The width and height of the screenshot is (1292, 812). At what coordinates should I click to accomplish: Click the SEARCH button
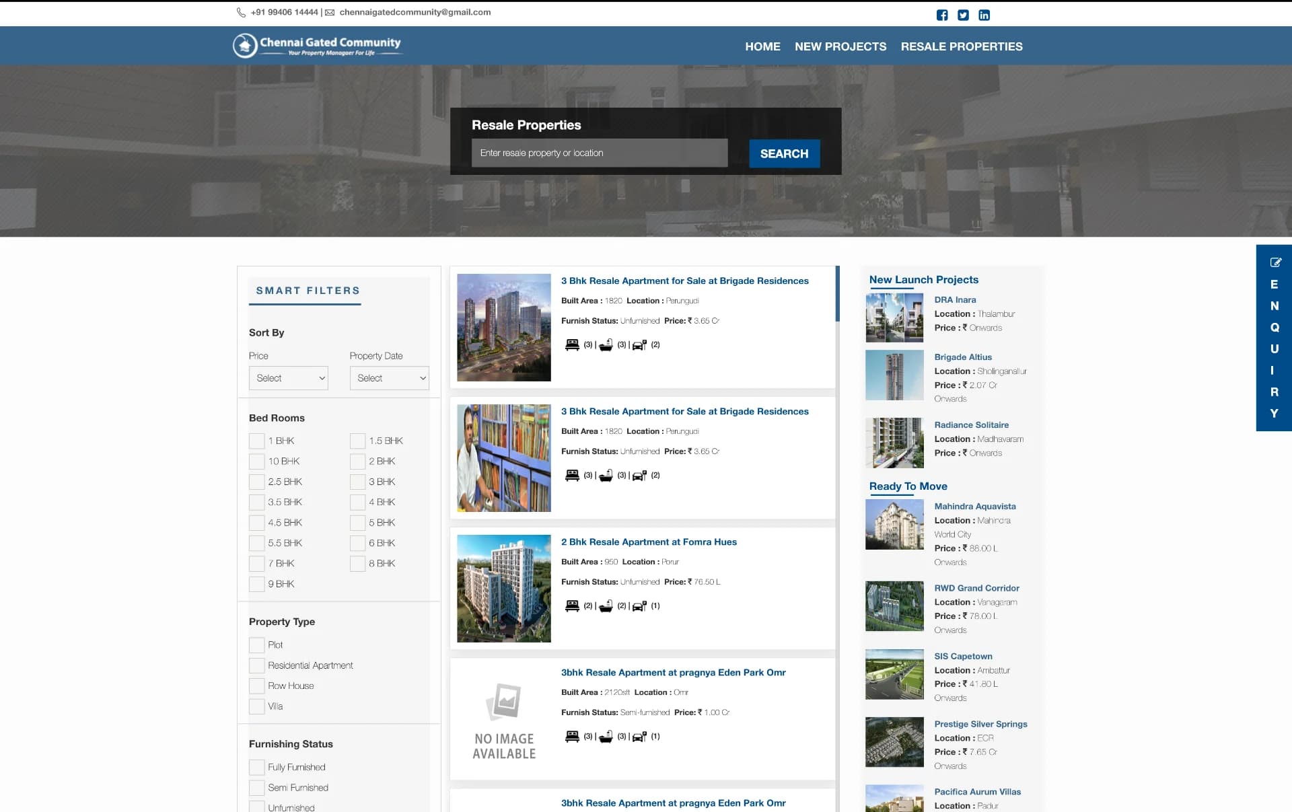(x=784, y=153)
